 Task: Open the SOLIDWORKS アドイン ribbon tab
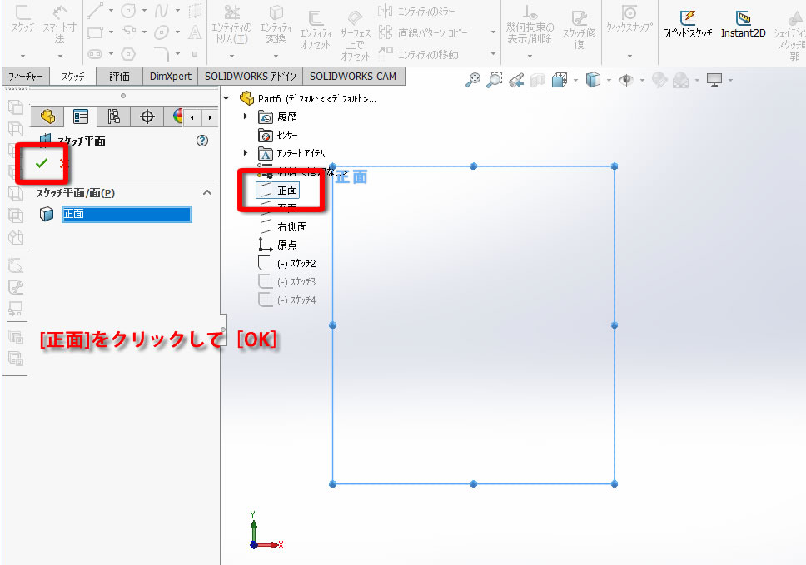point(251,76)
